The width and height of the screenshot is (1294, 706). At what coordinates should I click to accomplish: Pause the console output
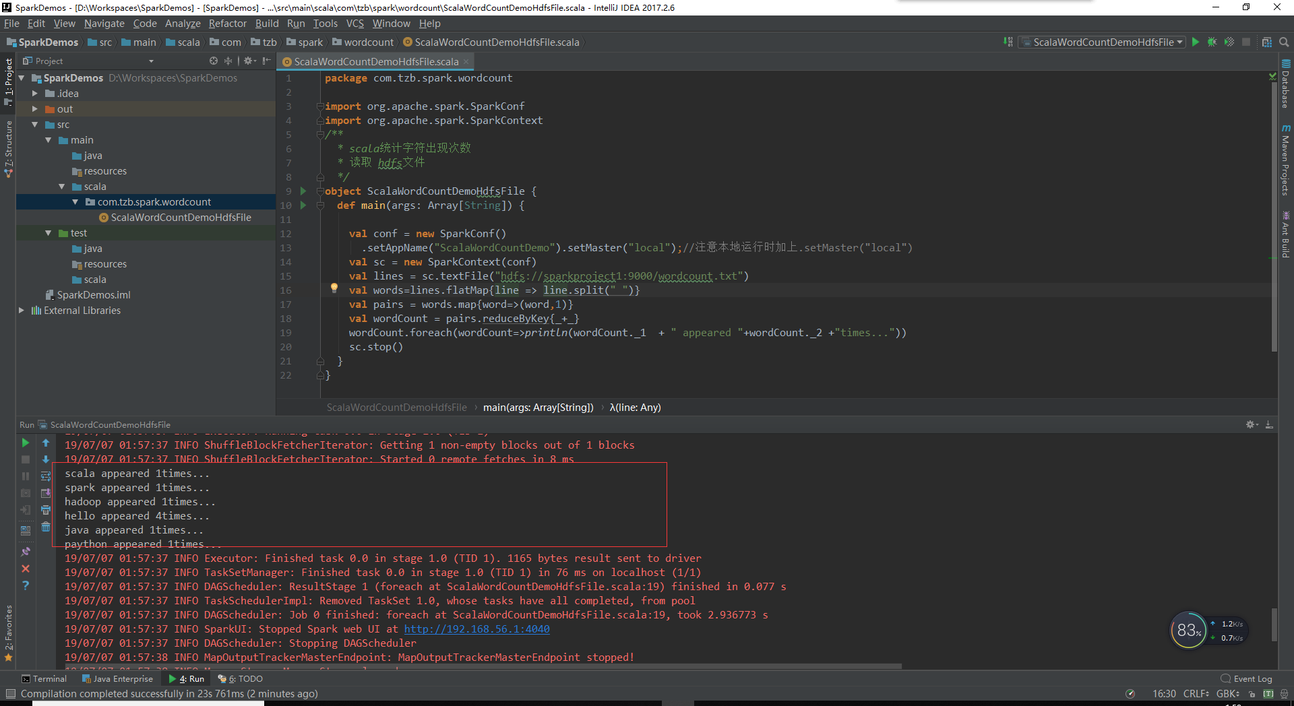click(26, 476)
